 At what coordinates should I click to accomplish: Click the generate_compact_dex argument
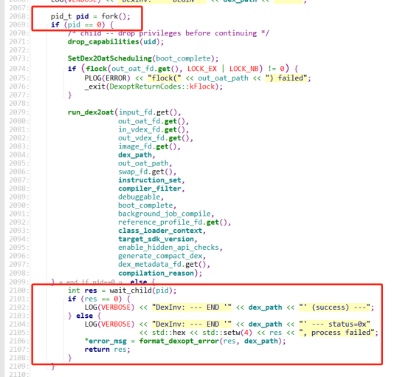pyautogui.click(x=160, y=256)
